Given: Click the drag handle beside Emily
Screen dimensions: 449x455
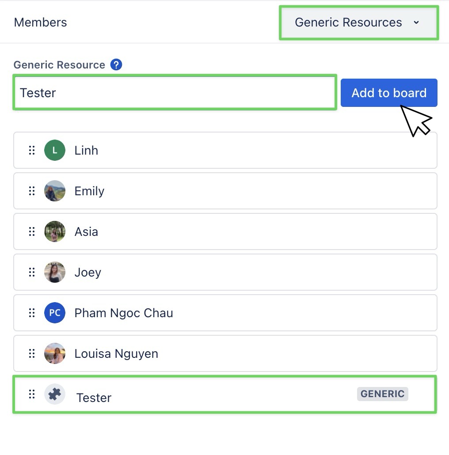Looking at the screenshot, I should coord(32,191).
